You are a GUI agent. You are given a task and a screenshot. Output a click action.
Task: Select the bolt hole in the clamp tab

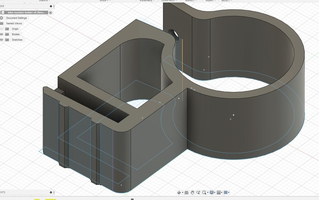pyautogui.click(x=174, y=36)
